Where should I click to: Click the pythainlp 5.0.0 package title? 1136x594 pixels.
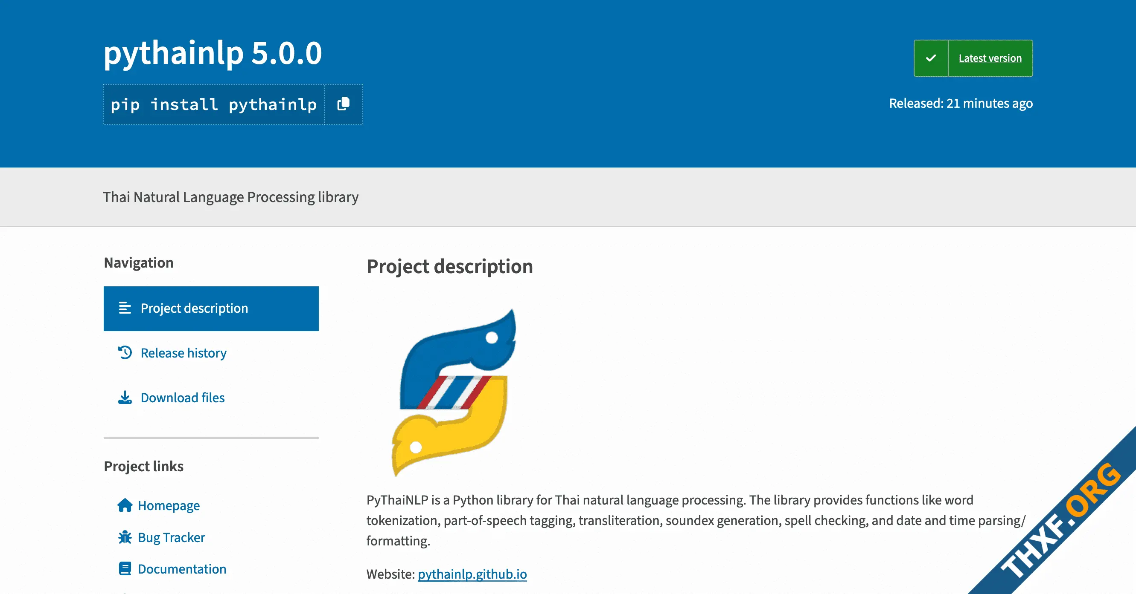pos(213,53)
